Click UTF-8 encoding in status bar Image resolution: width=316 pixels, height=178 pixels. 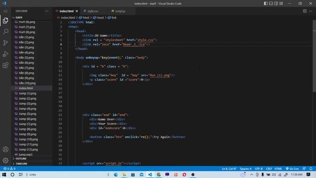tap(259, 169)
